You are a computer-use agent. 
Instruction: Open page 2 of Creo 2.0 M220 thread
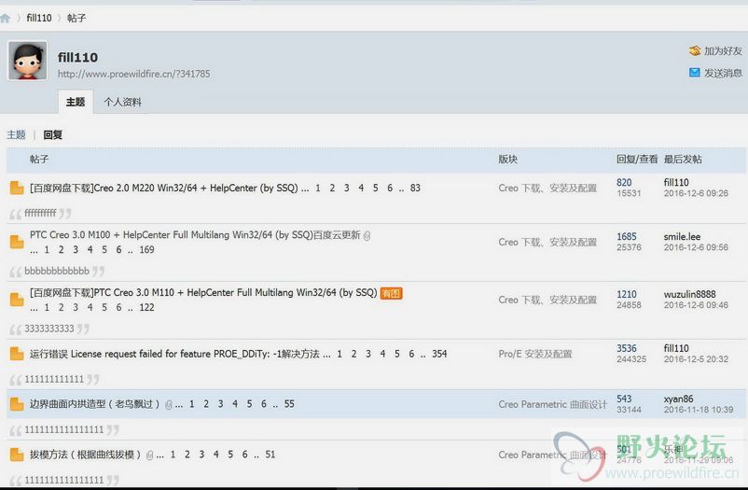332,189
